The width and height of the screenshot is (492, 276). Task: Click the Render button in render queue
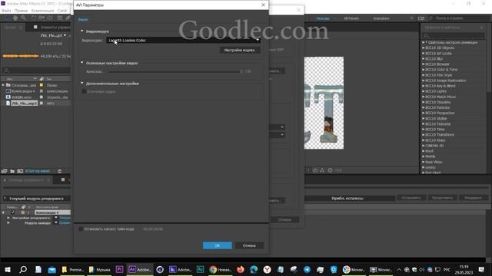point(474,198)
